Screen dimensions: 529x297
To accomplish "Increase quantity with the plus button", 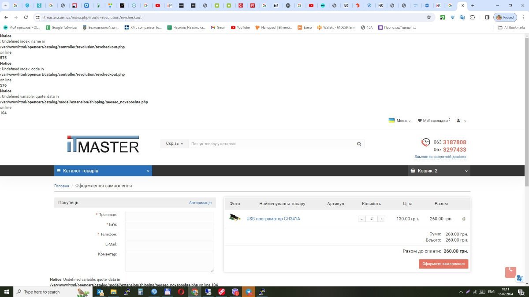I will click(x=381, y=219).
